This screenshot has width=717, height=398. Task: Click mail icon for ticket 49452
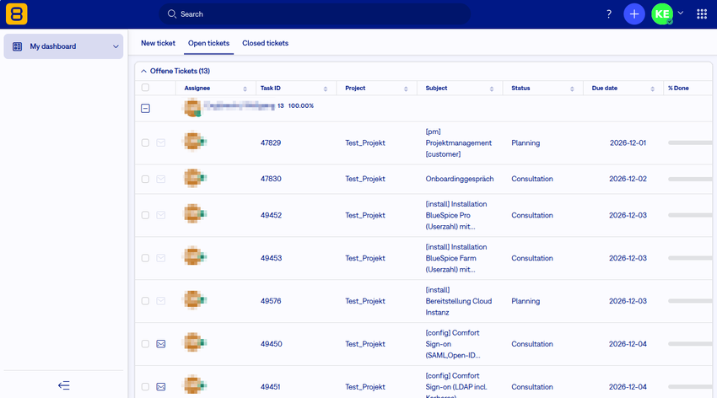click(x=161, y=215)
